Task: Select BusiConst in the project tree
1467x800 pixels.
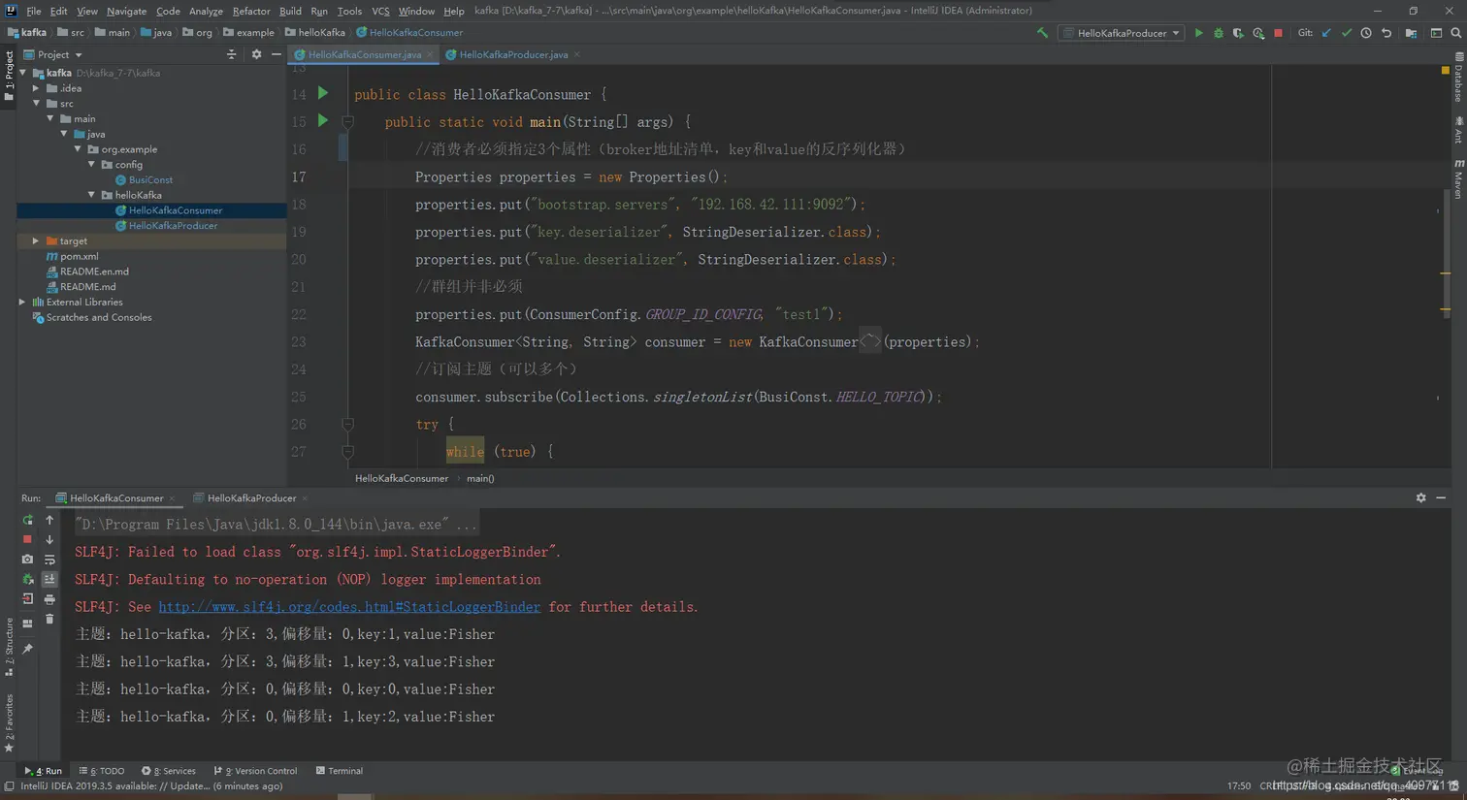Action: (x=150, y=180)
